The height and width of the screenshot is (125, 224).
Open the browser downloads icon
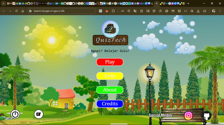pos(198,11)
